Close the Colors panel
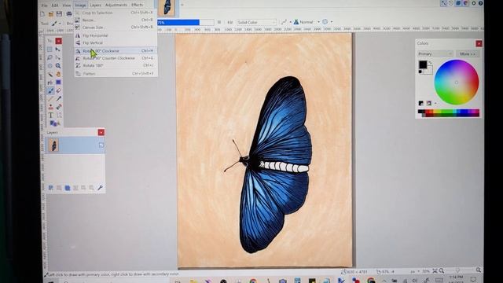 pos(479,44)
